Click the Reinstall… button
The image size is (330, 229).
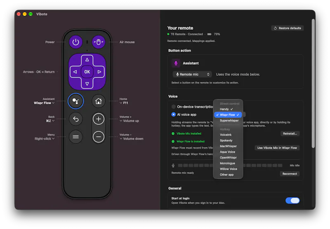(x=290, y=133)
